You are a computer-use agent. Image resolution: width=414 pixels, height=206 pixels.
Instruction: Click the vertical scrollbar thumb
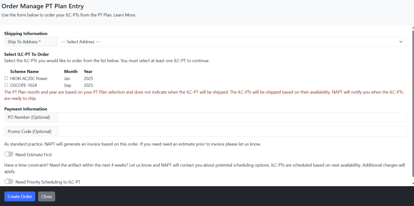(412, 103)
